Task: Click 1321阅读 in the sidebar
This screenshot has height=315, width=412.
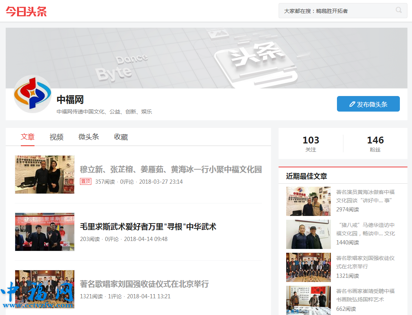Action: (347, 276)
